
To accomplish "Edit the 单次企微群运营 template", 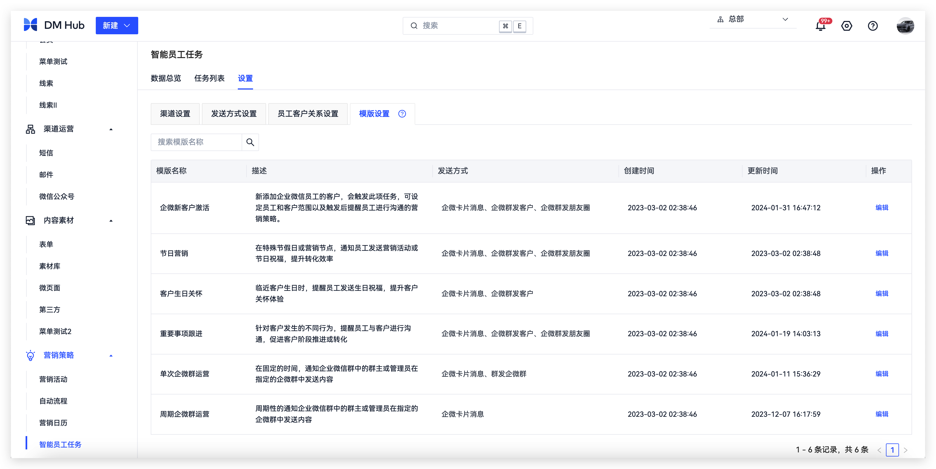I will pos(882,374).
